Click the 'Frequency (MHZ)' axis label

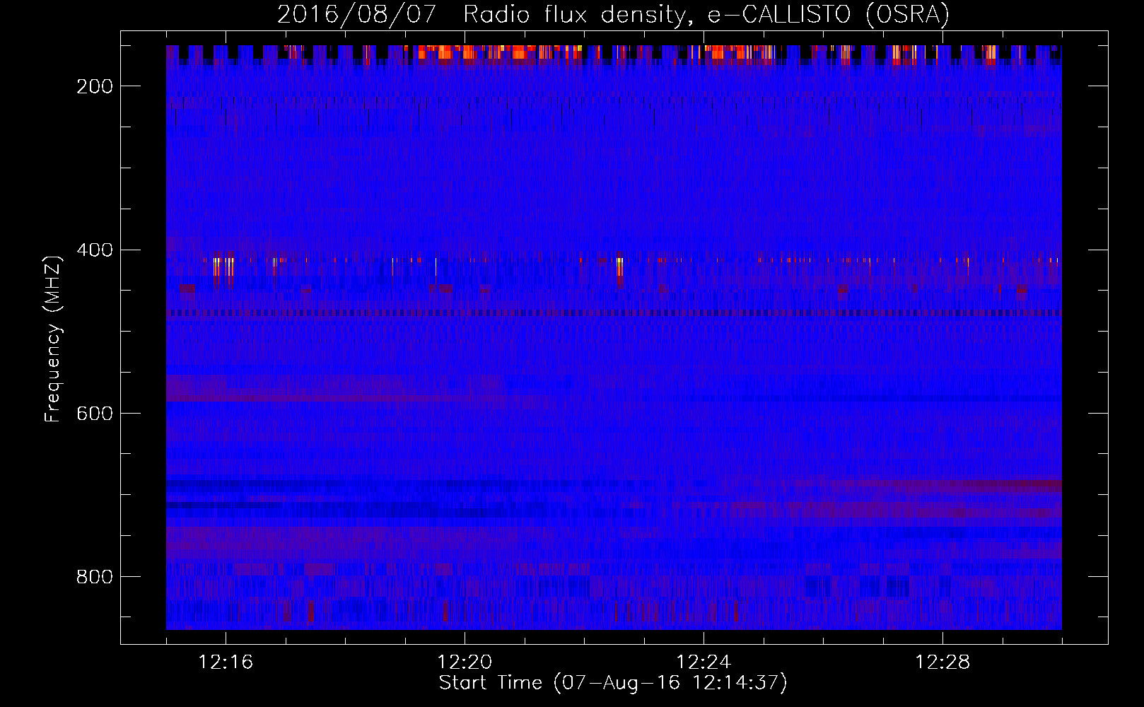click(53, 339)
